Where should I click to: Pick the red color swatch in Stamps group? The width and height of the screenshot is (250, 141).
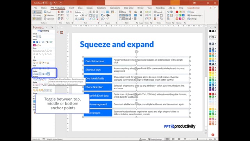tap(177, 12)
